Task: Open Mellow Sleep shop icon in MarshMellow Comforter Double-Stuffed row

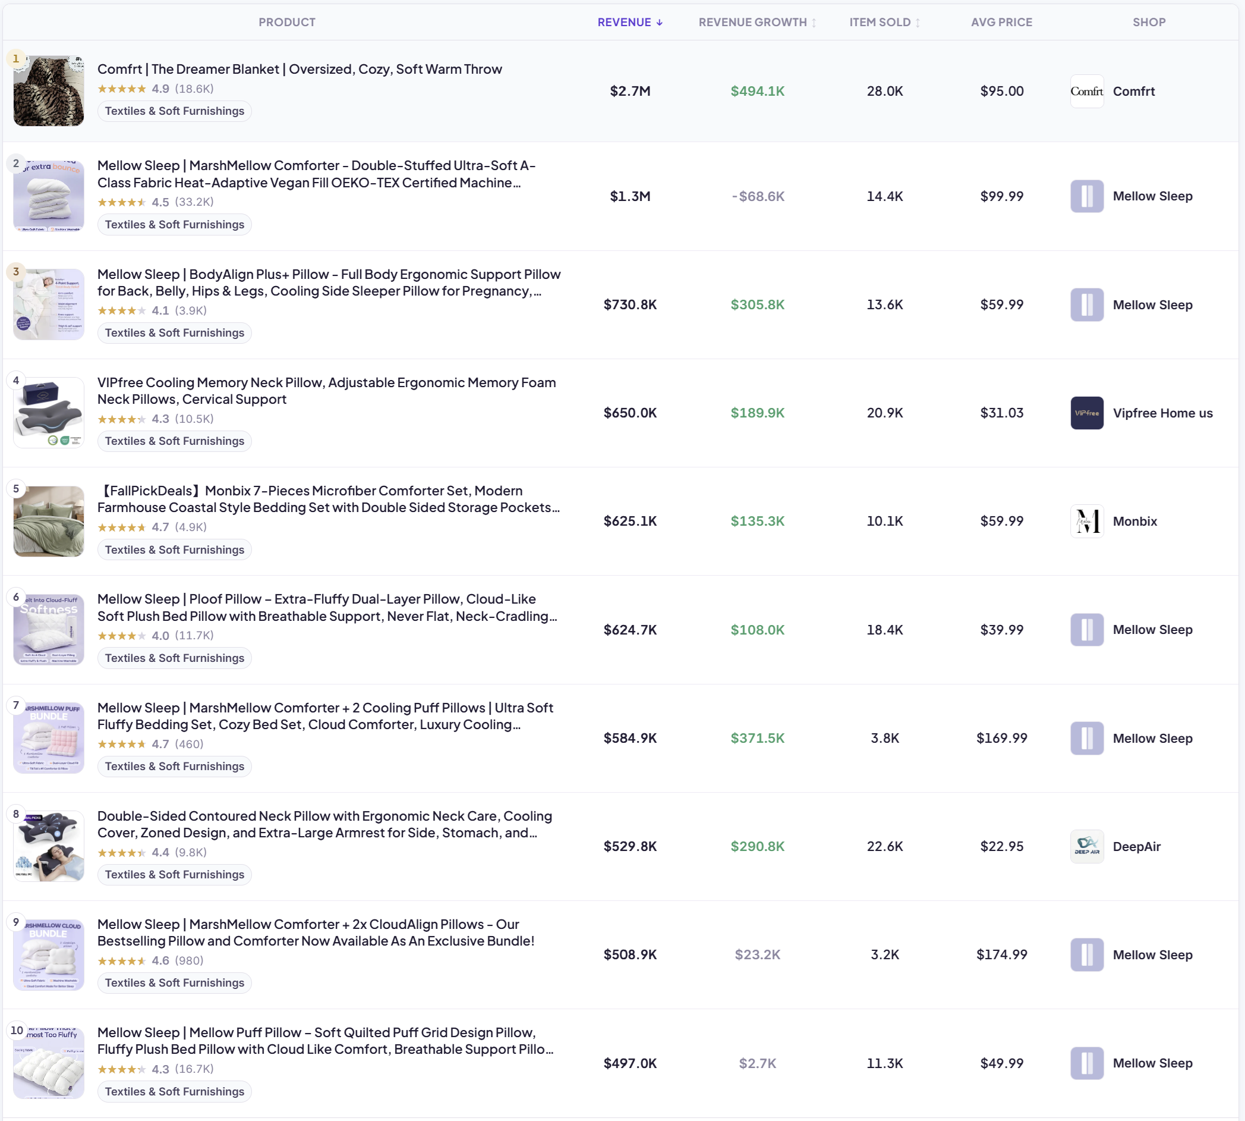Action: [x=1086, y=196]
